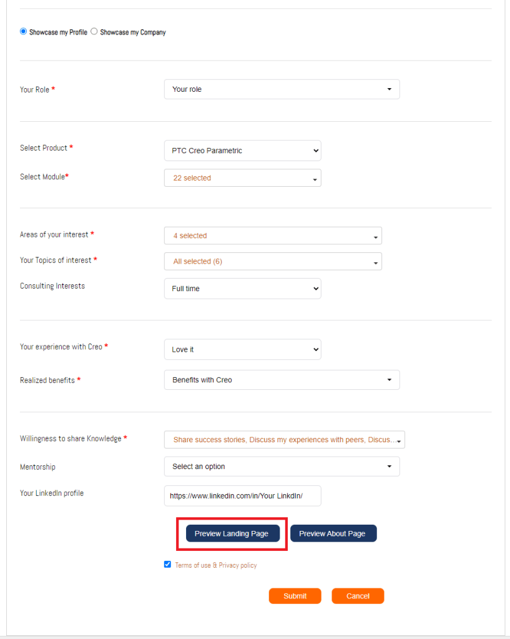Open Willingness to share Knowledge dropdown

[x=284, y=440]
